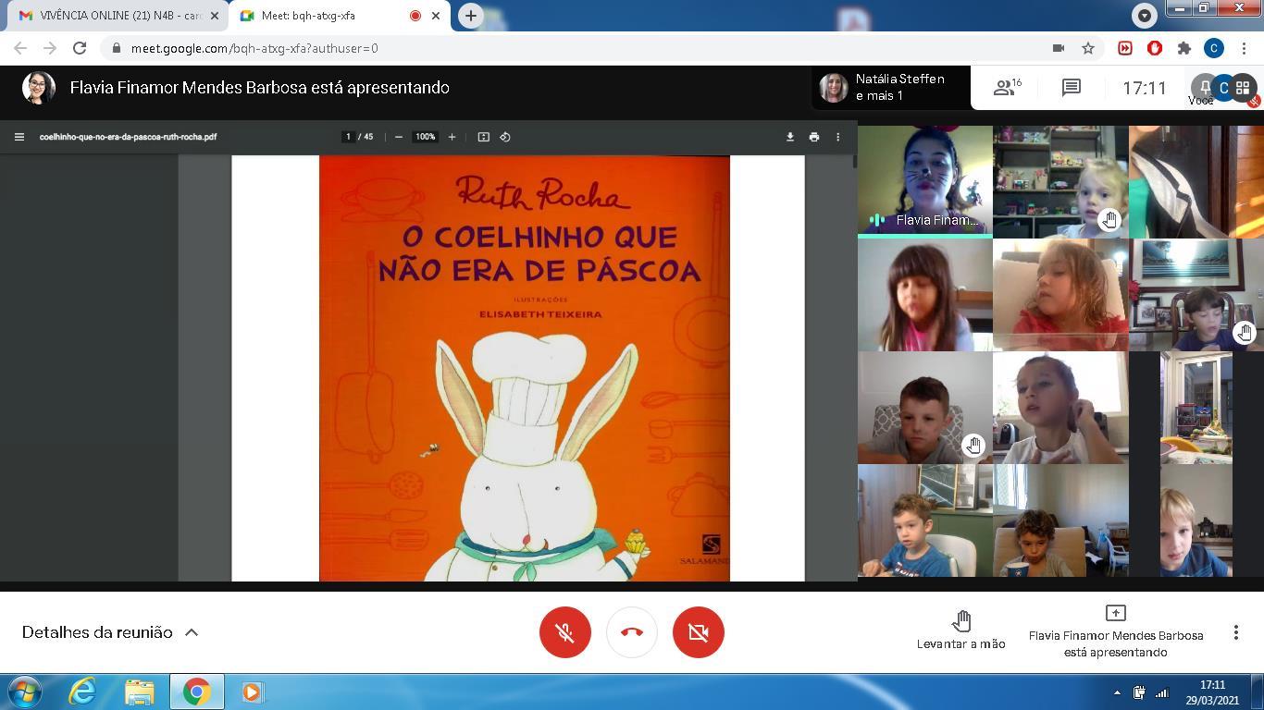The image size is (1264, 710).
Task: Open Windows Media Player from the taskbar
Action: pos(252,692)
